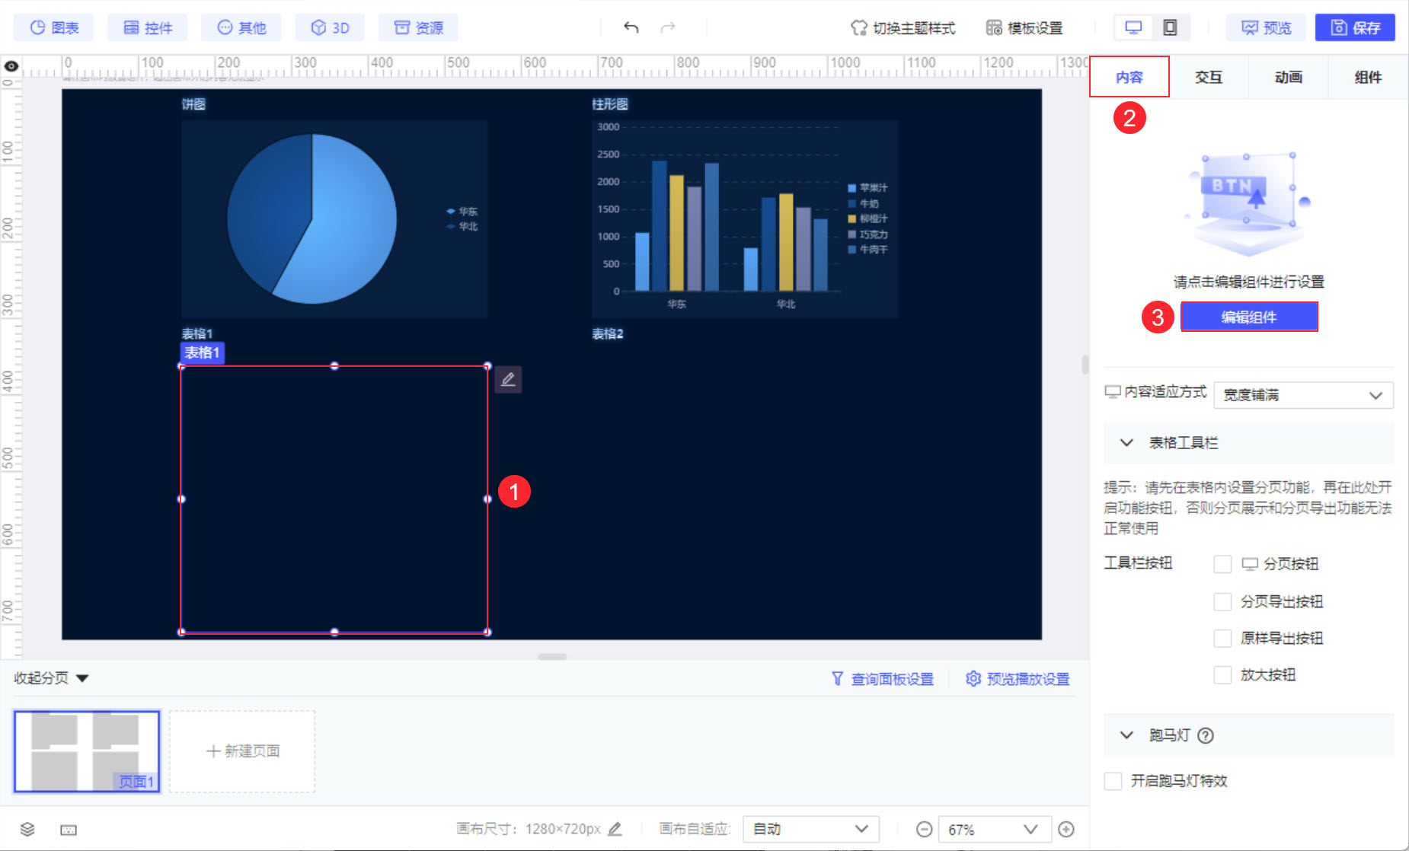The height and width of the screenshot is (851, 1409).
Task: Click the pencil edit icon beside 表格1
Action: coord(508,379)
